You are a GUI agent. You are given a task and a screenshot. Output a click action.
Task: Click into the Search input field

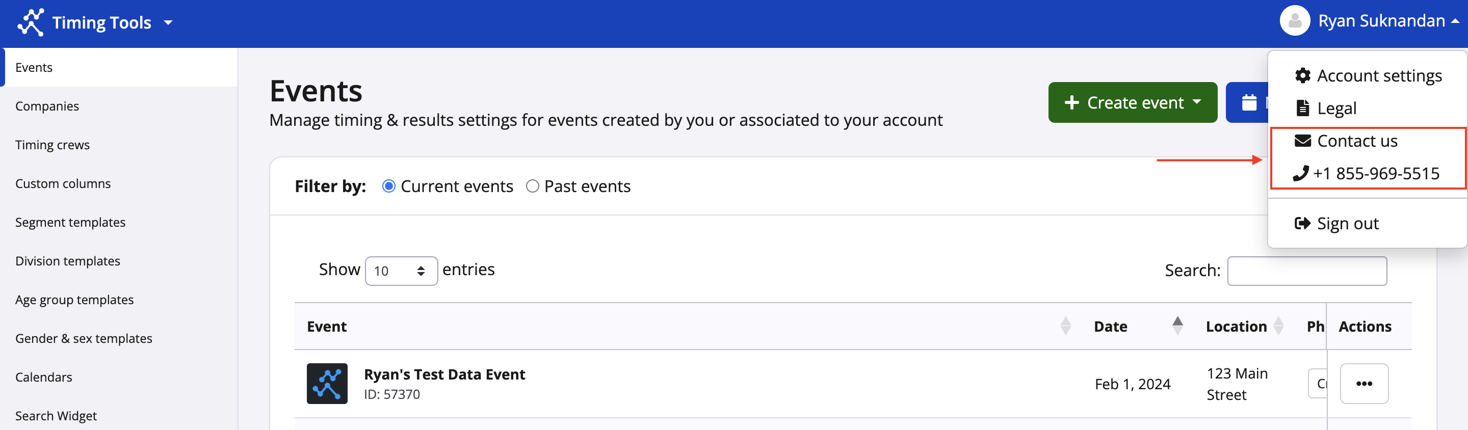pyautogui.click(x=1307, y=271)
